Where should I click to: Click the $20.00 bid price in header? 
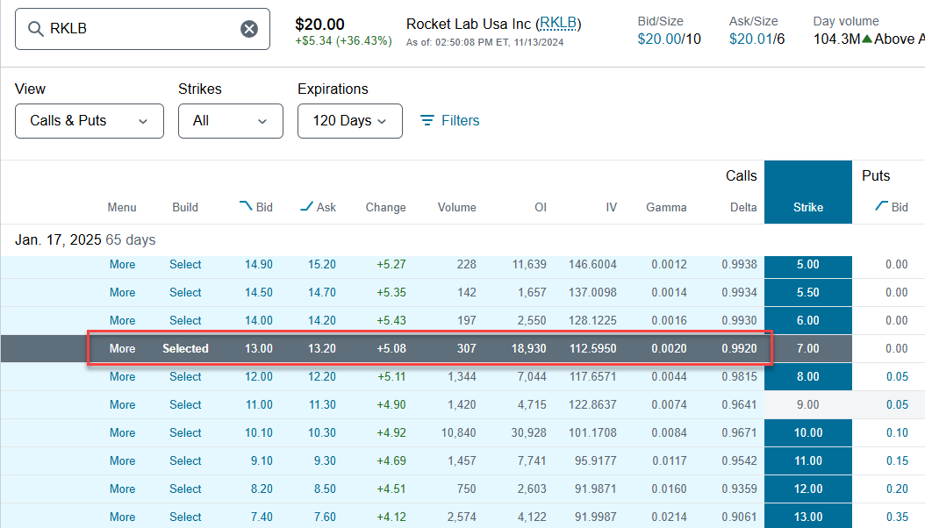point(659,39)
